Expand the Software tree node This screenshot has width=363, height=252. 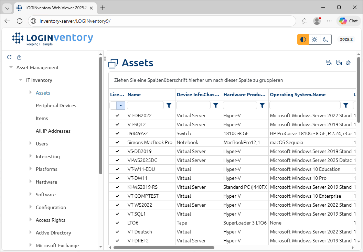[x=30, y=195]
